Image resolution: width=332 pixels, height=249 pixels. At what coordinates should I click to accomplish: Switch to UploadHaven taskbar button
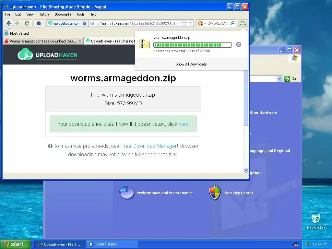[60, 244]
